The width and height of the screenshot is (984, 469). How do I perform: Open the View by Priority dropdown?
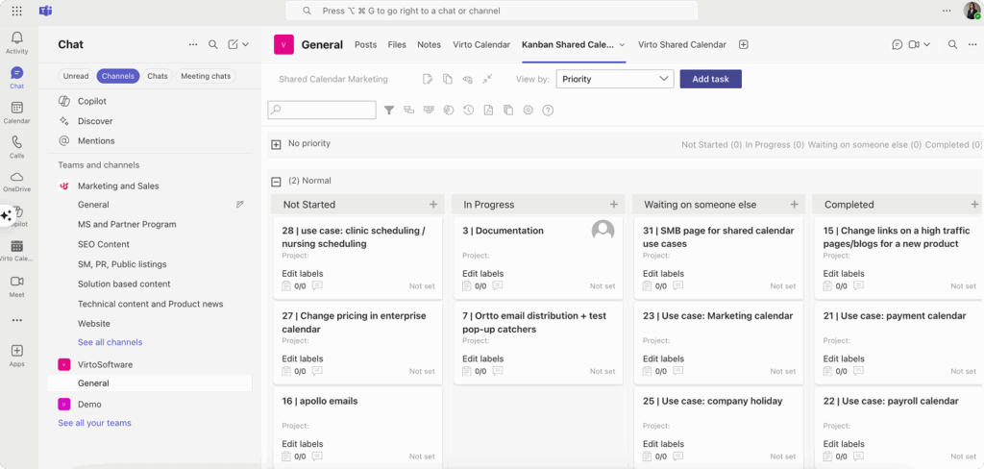click(x=615, y=79)
